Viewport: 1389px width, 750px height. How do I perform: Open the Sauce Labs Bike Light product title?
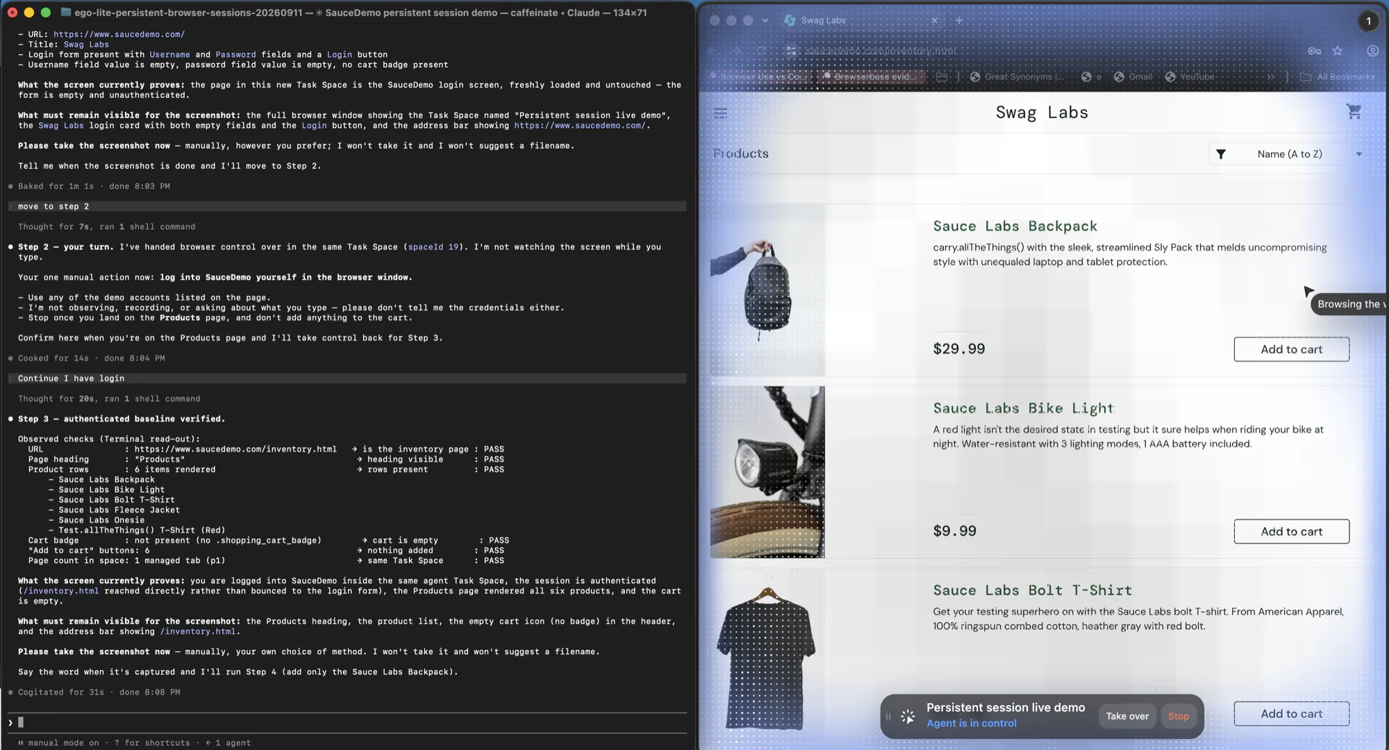pos(1023,408)
